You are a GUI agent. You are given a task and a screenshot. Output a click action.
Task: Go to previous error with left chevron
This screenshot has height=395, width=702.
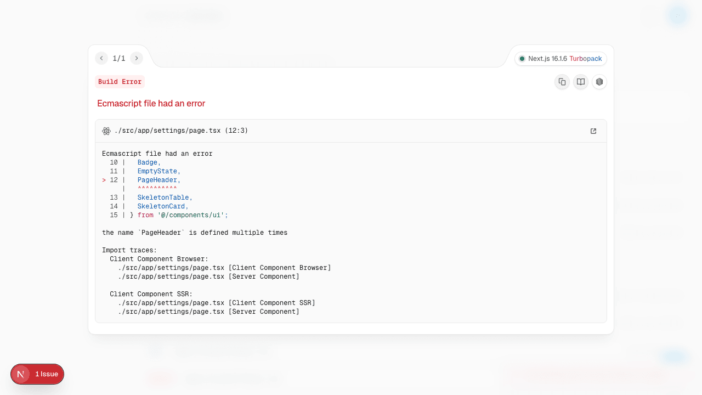point(101,58)
